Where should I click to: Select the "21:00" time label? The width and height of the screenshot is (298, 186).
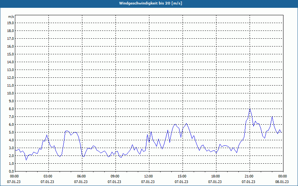pos(250,176)
